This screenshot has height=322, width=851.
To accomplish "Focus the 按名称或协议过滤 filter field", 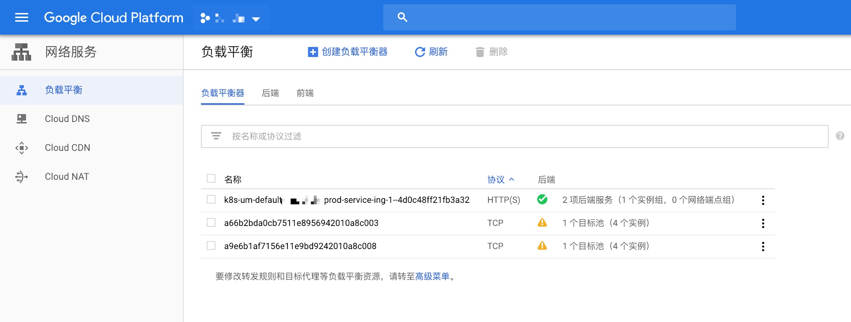I will coord(515,136).
